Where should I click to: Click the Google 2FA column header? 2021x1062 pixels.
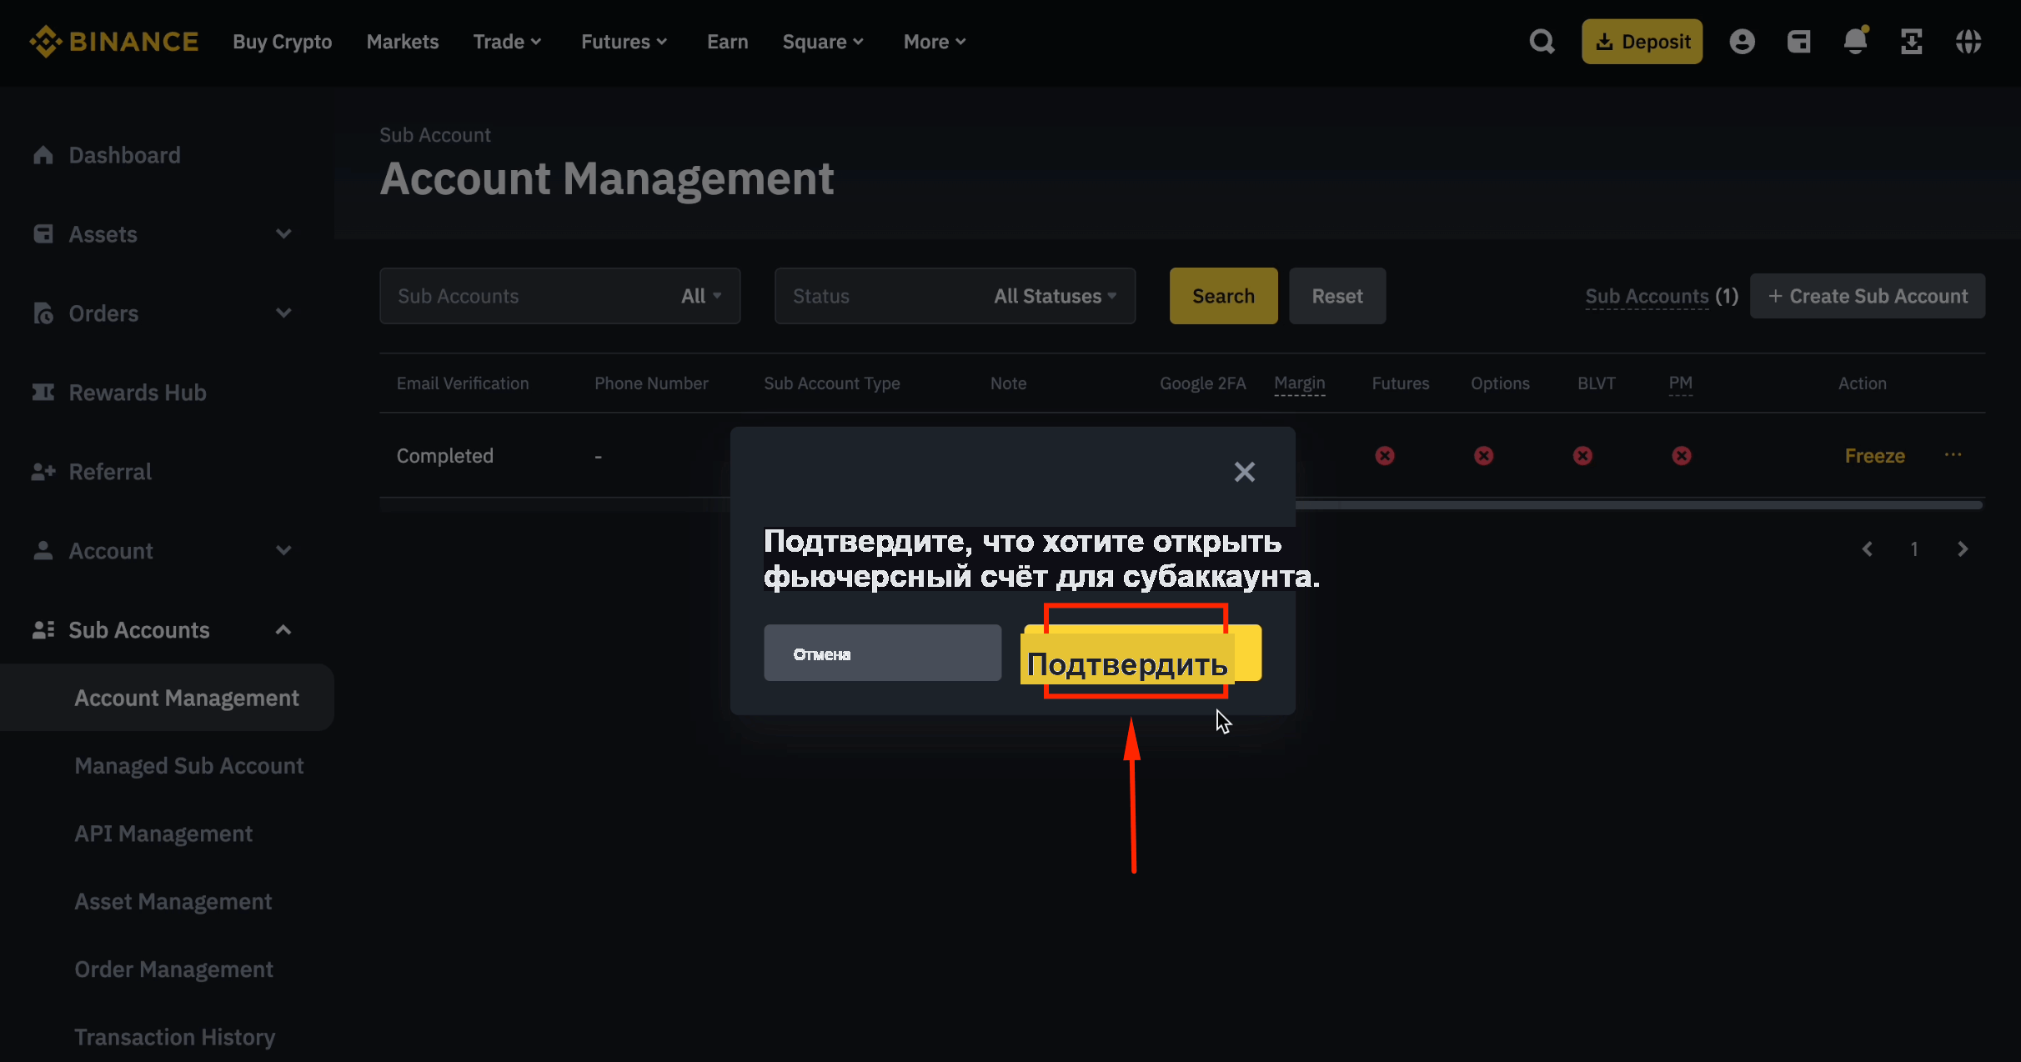pyautogui.click(x=1202, y=383)
